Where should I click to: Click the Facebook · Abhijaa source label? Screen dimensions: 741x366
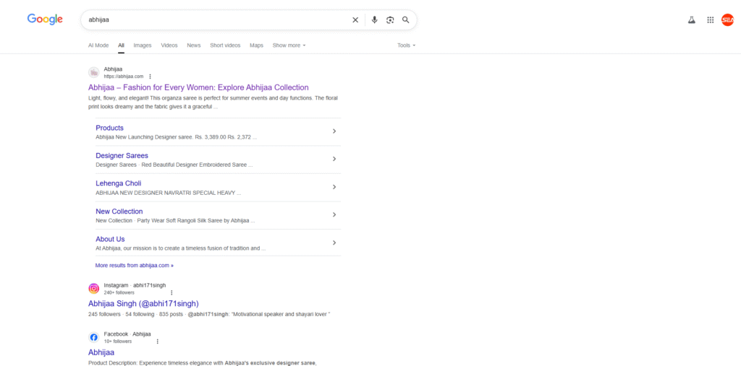point(127,334)
